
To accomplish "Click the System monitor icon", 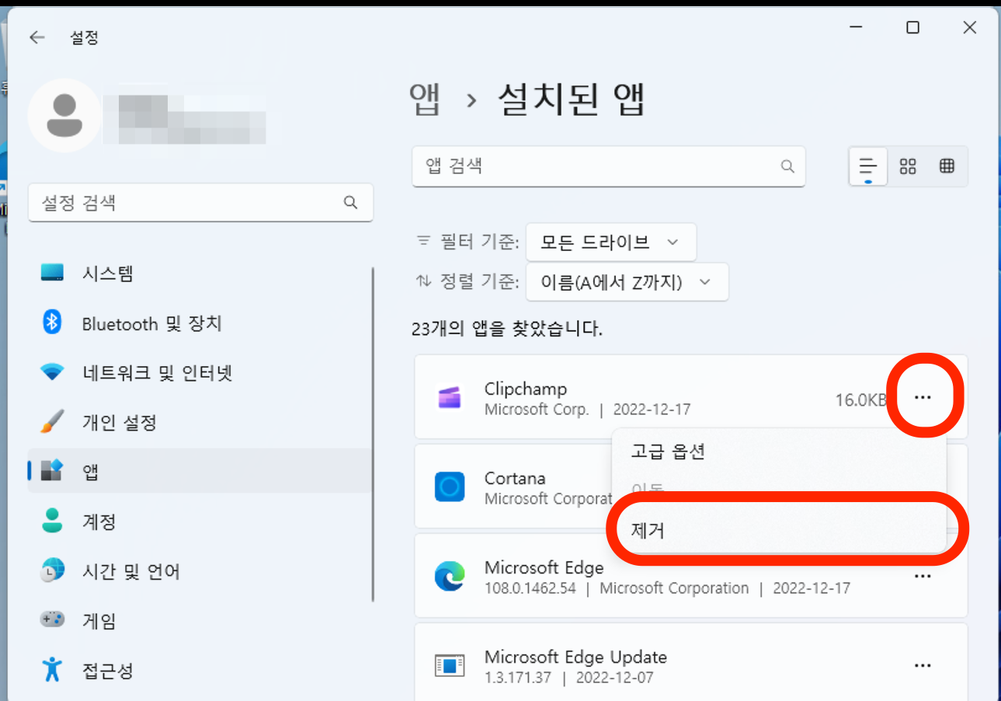I will tap(52, 273).
